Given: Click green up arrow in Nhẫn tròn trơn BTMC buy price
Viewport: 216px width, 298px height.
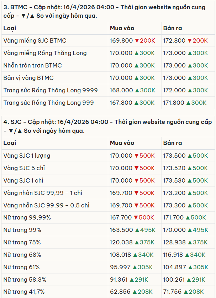Looking at the screenshot, I should pos(137,65).
